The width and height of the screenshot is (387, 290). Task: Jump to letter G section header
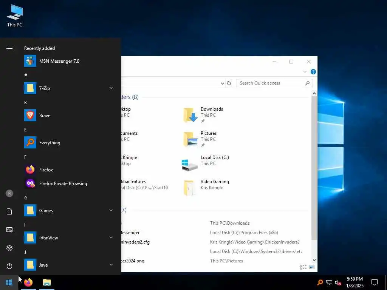(x=26, y=198)
